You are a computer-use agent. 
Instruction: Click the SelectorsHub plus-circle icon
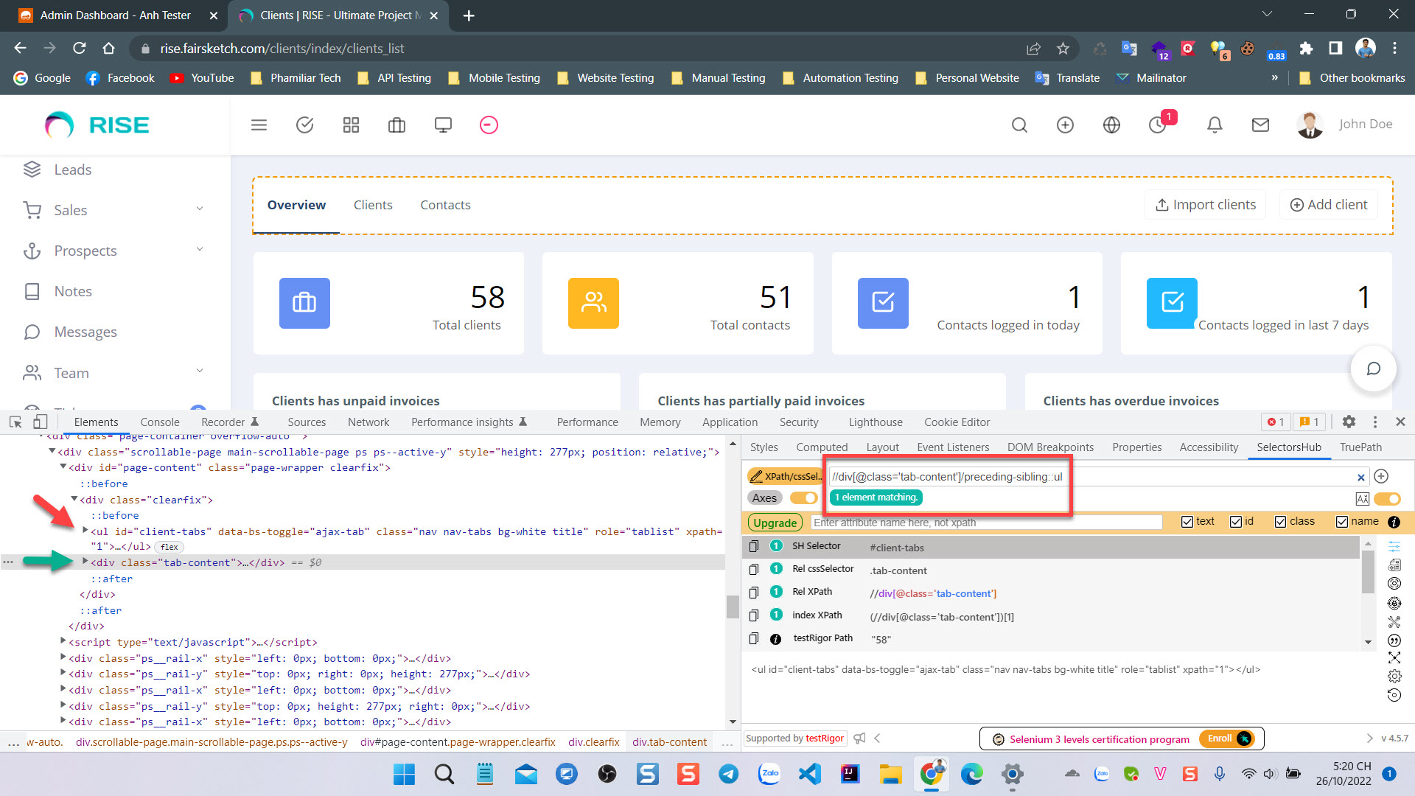click(1381, 476)
